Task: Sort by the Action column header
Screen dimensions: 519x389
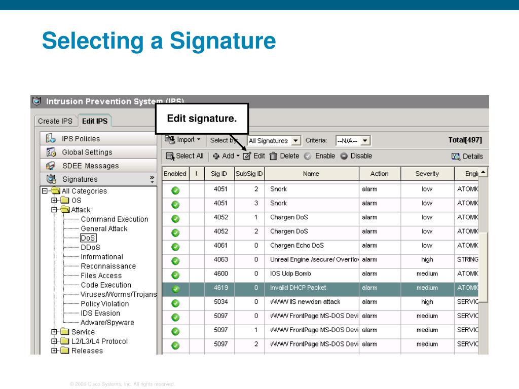Action: [380, 174]
